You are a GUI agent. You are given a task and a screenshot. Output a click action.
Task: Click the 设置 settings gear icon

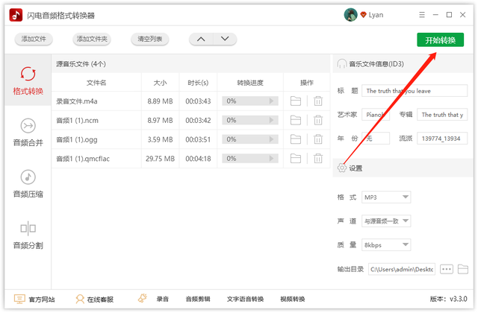pyautogui.click(x=342, y=168)
